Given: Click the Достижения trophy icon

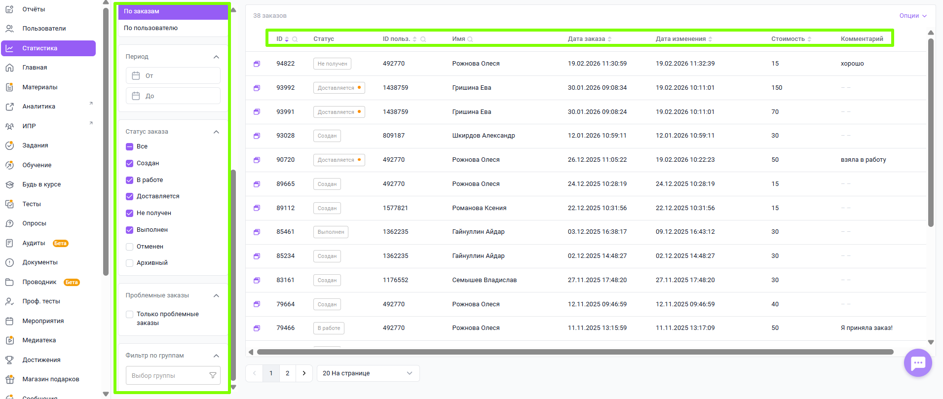Looking at the screenshot, I should pos(9,360).
